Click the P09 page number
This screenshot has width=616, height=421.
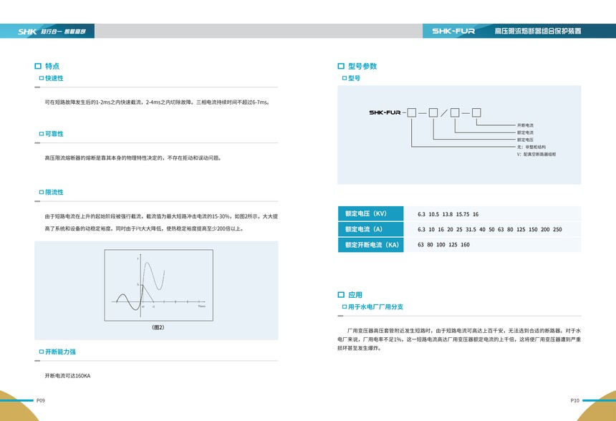tap(41, 400)
